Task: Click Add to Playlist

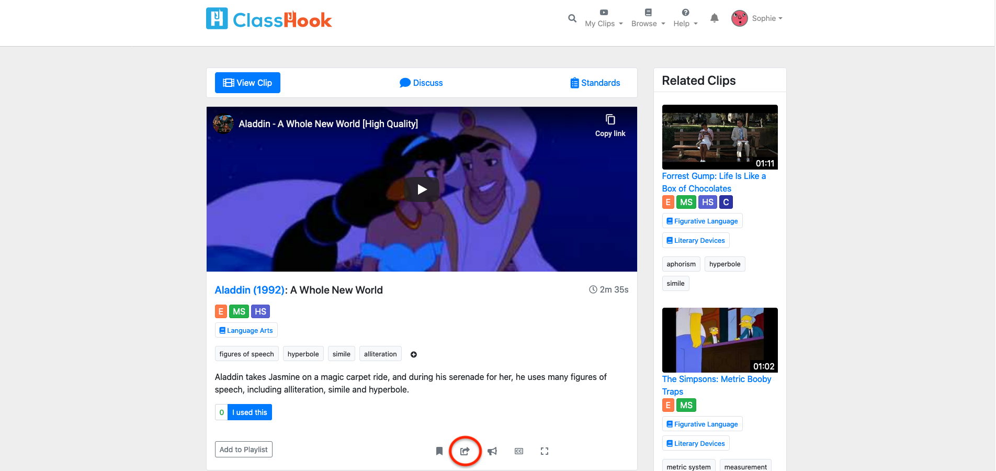Action: (243, 449)
